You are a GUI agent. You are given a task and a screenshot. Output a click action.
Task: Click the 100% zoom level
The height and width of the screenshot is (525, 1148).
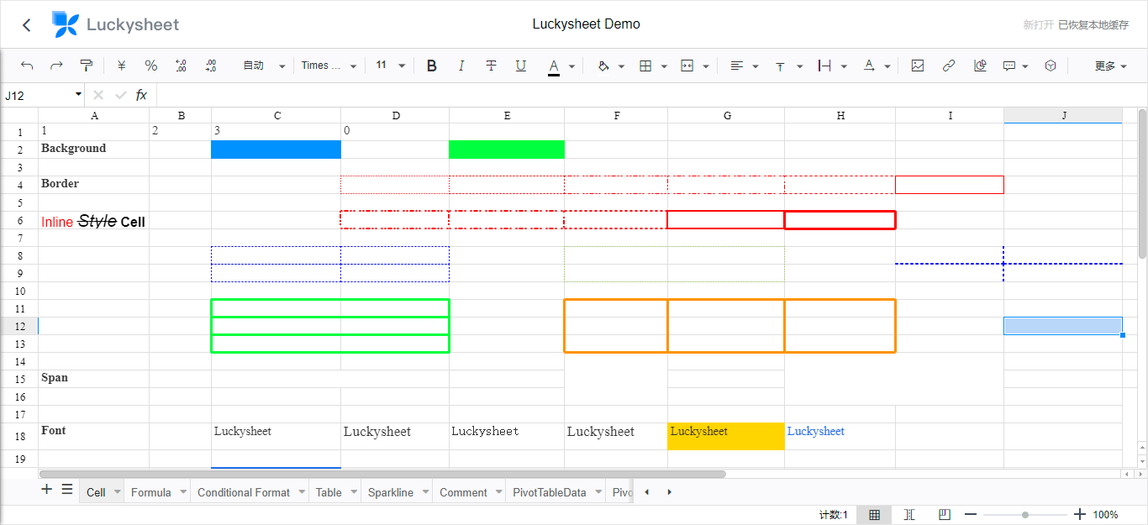pos(1105,515)
